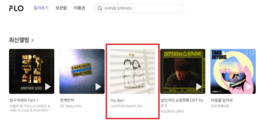The image size is (258, 131).
Task: Expand 최신앨범 section with the chevron arrow
Action: (x=33, y=40)
